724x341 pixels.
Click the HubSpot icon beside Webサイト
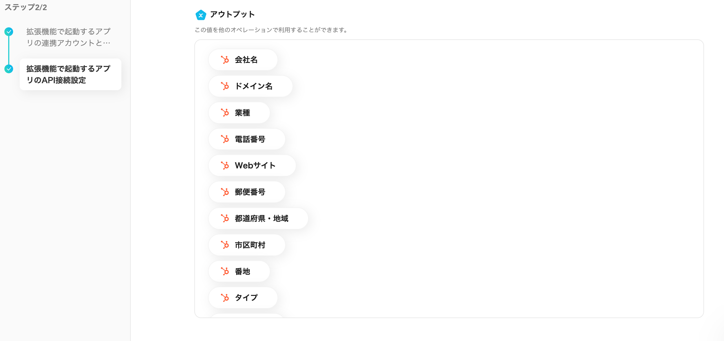click(x=225, y=165)
